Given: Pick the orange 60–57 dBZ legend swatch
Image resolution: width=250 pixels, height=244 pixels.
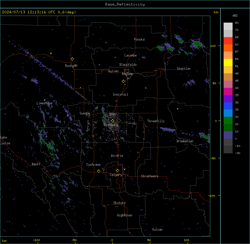Looking at the screenshot, I should [x=228, y=48].
